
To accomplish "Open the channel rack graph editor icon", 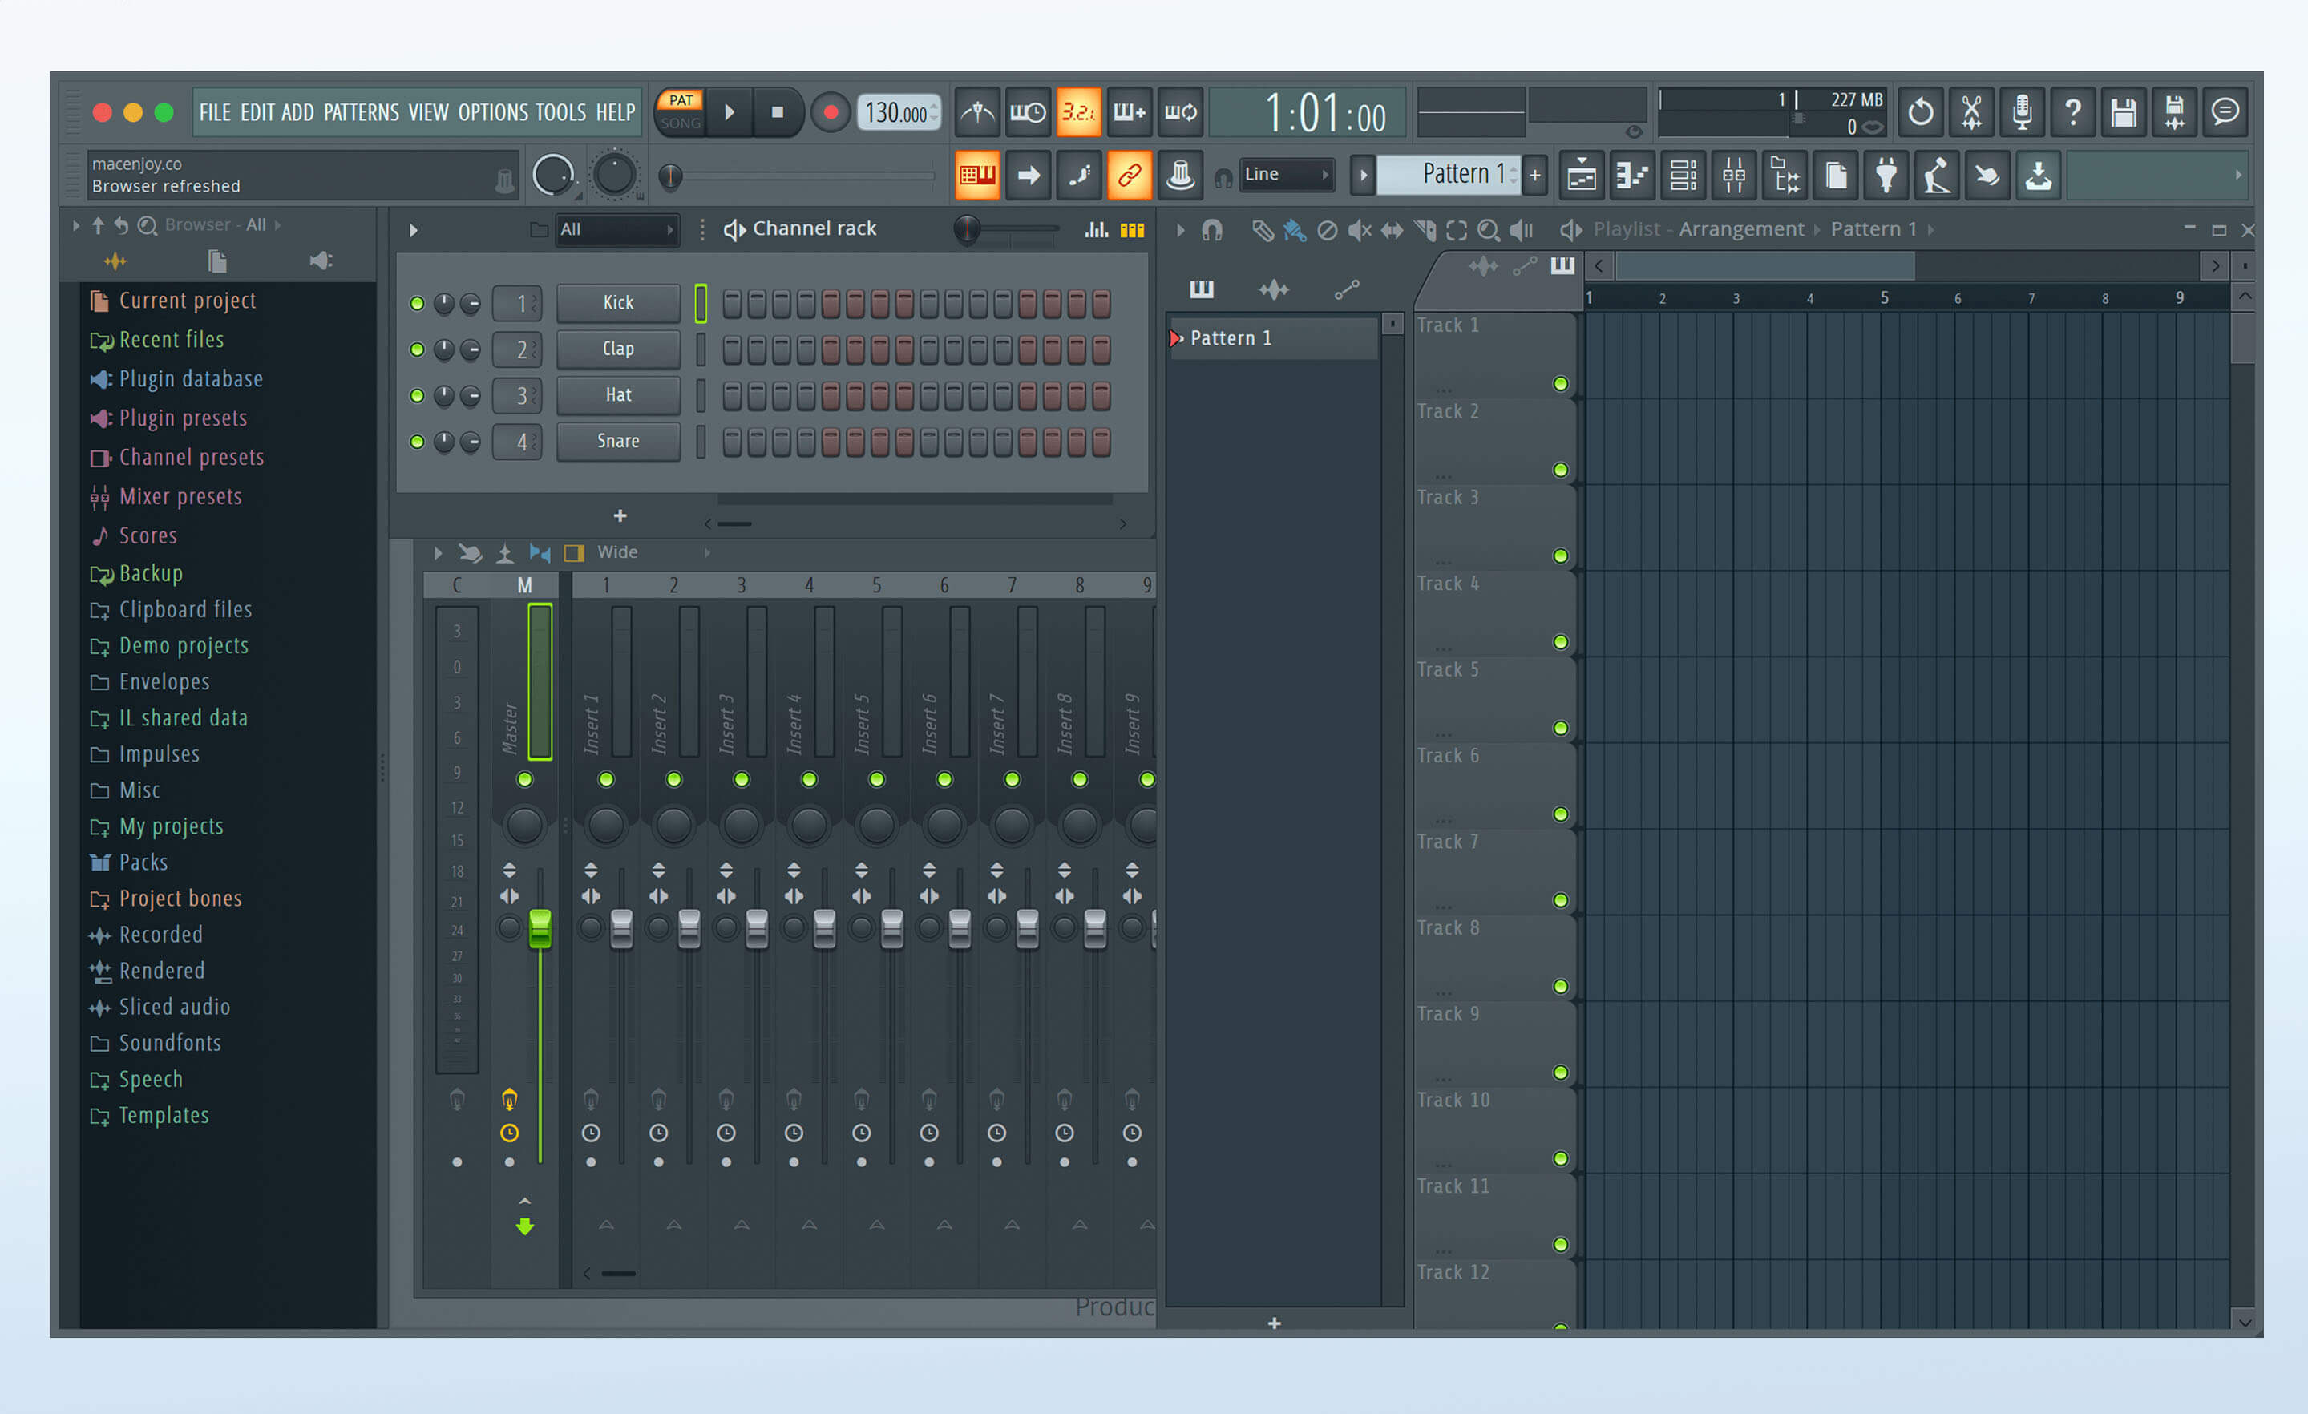I will [x=1096, y=229].
